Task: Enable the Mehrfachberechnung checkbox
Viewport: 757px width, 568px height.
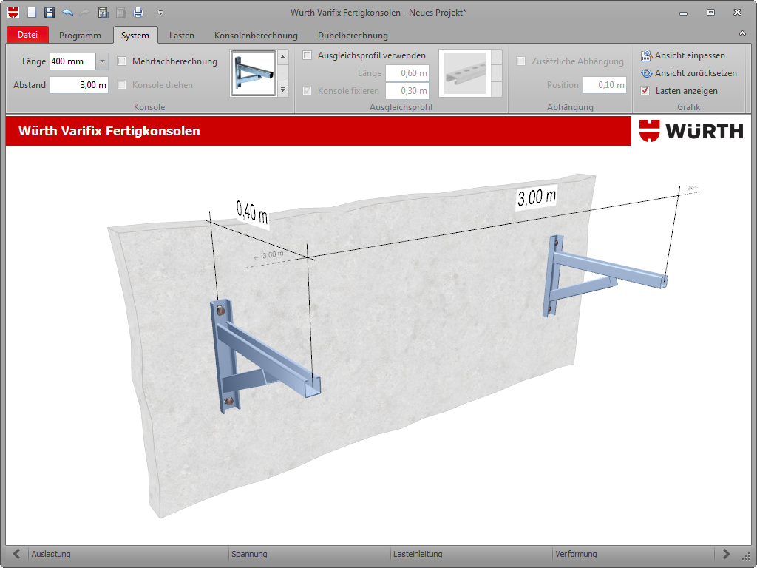Action: pos(122,61)
